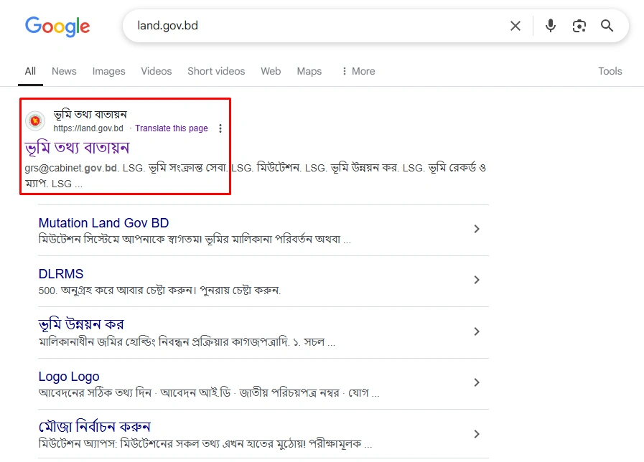The width and height of the screenshot is (644, 462).
Task: Open Google Lens image search icon
Action: 579,26
